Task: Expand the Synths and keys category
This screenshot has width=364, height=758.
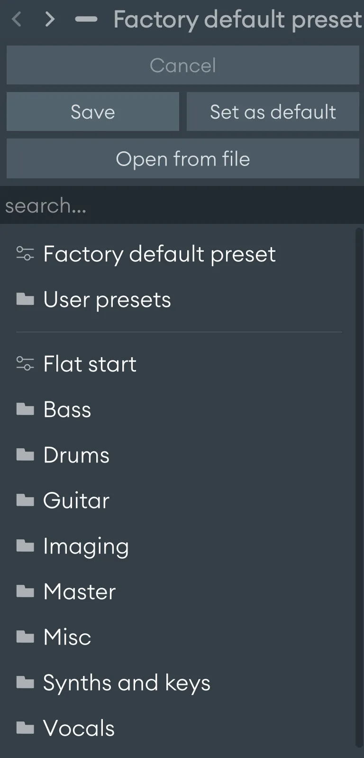Action: [x=126, y=682]
